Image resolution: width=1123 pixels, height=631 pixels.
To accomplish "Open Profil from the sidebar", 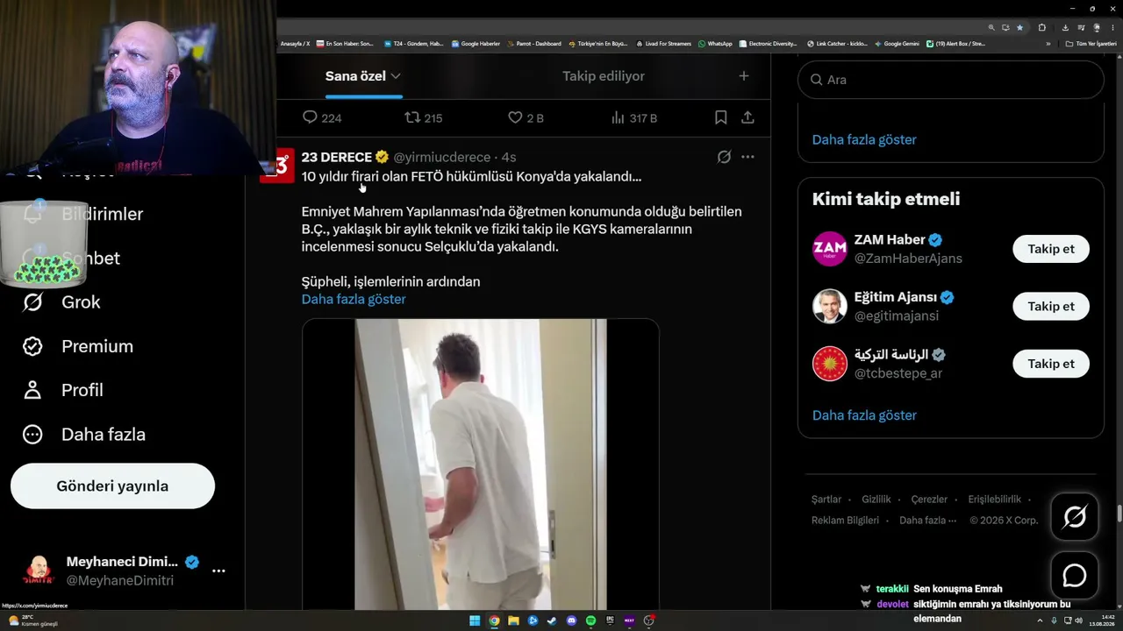I will point(63,390).
